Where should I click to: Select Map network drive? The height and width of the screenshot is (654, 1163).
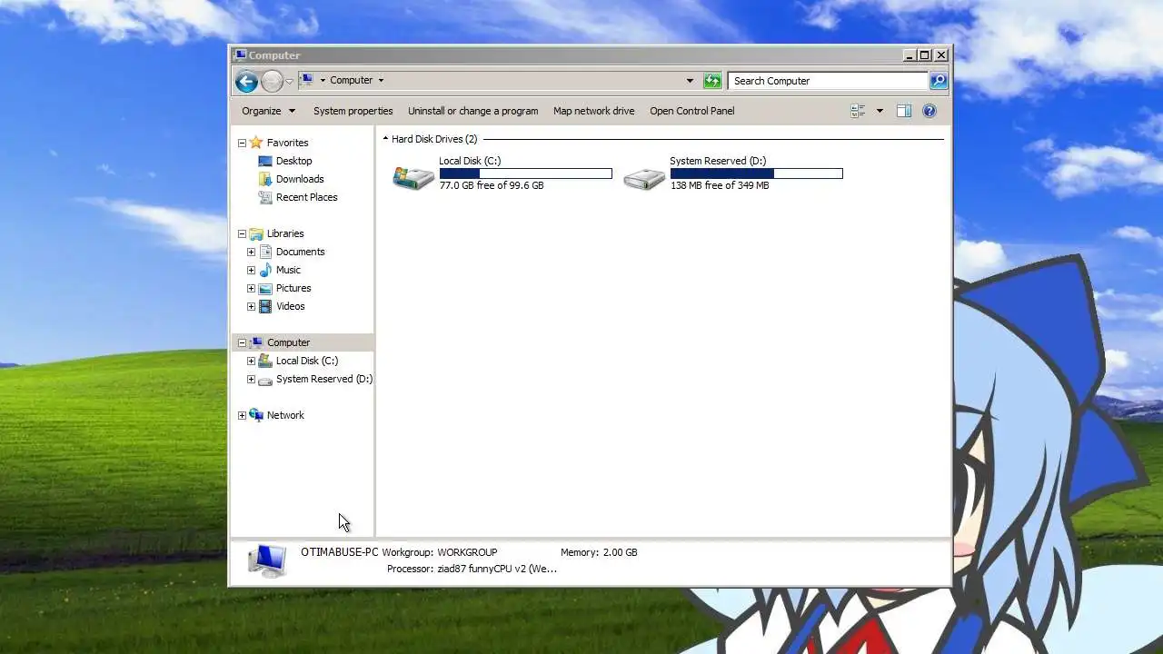click(x=594, y=111)
